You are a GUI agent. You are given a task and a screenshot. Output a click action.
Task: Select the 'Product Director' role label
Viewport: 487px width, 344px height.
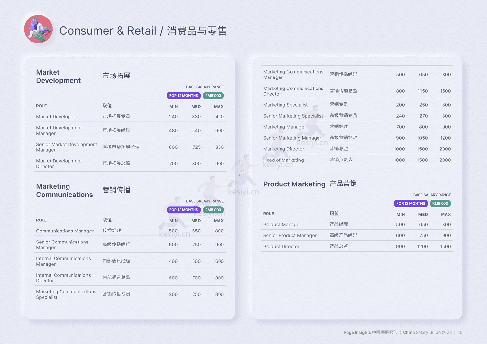click(281, 247)
